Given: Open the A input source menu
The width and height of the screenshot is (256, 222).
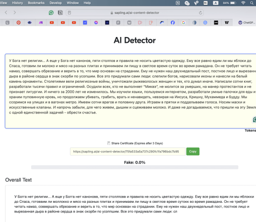Looking at the screenshot, I should pos(216,3).
